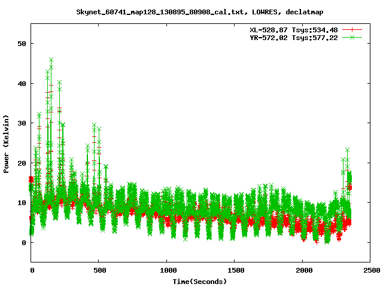
Task: Click y-axis tick label 20
Action: (22, 163)
